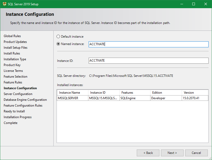Click the Next button
Screen dimensions: 212x160
[172, 153]
